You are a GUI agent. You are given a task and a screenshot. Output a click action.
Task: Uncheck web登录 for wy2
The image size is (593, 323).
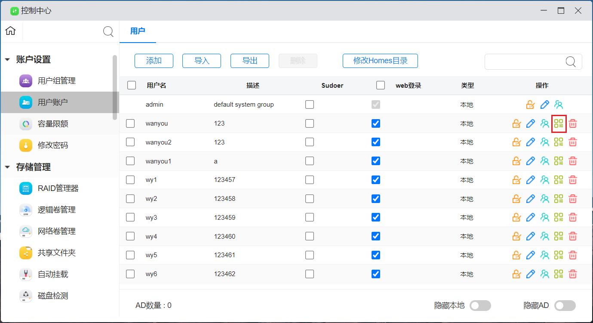pos(376,199)
